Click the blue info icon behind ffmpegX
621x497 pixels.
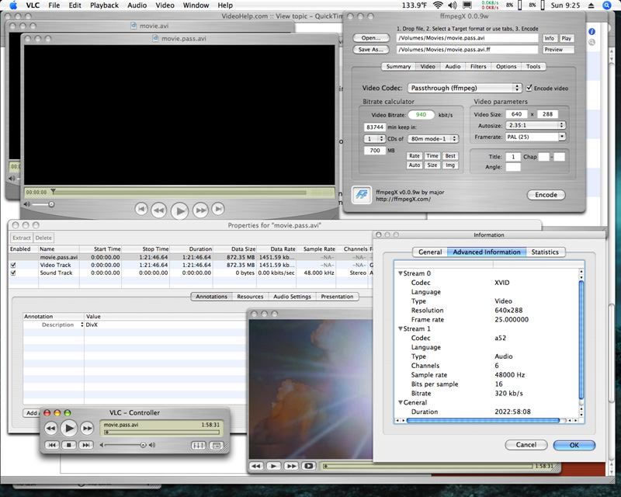point(592,32)
